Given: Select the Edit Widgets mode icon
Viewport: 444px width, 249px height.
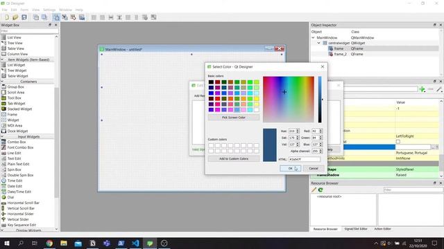Looking at the screenshot, I should point(56,17).
